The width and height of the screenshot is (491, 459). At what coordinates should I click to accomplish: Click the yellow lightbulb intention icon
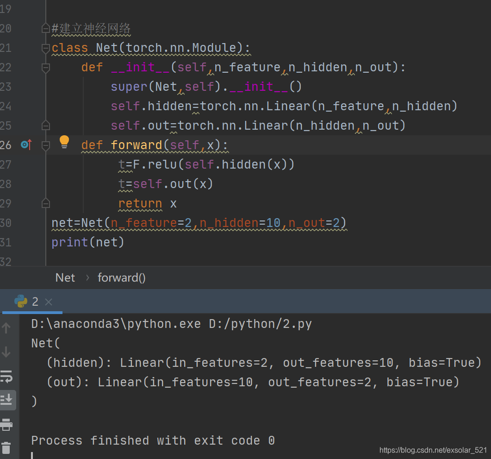[x=64, y=142]
